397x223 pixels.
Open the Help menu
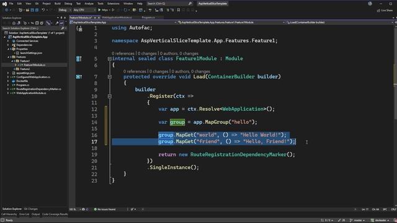coord(140,4)
